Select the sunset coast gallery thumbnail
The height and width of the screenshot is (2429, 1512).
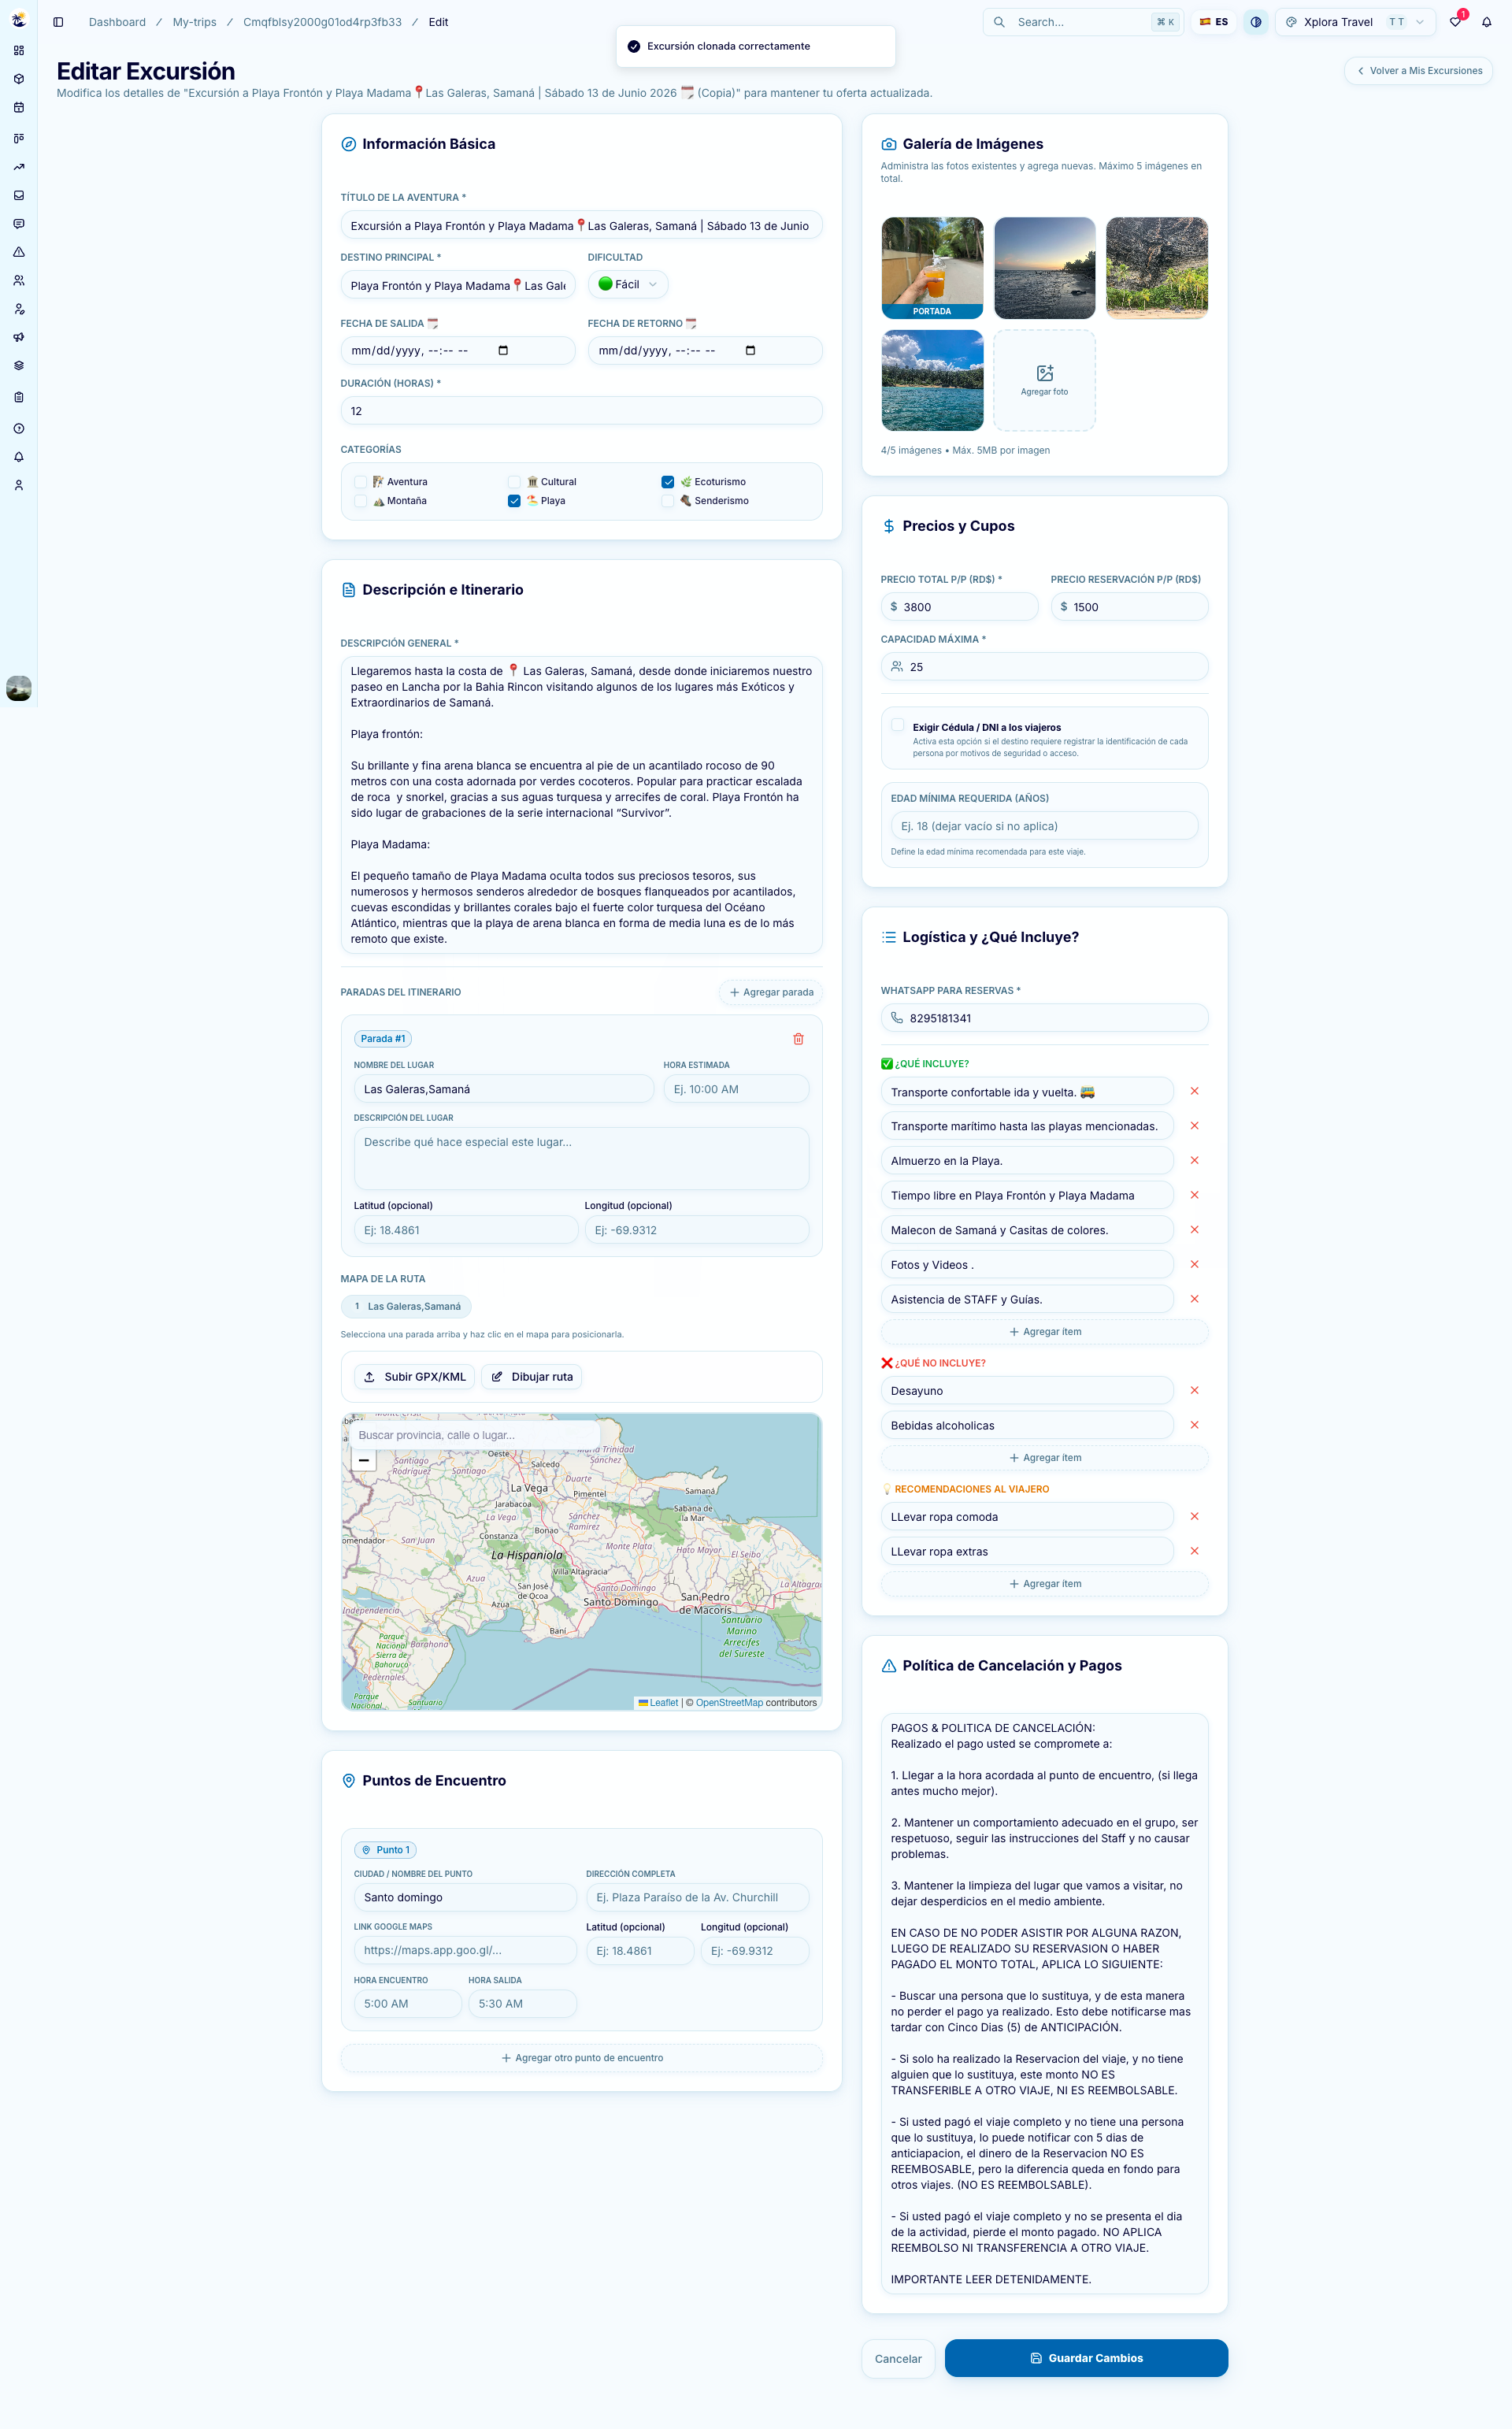(x=1045, y=268)
